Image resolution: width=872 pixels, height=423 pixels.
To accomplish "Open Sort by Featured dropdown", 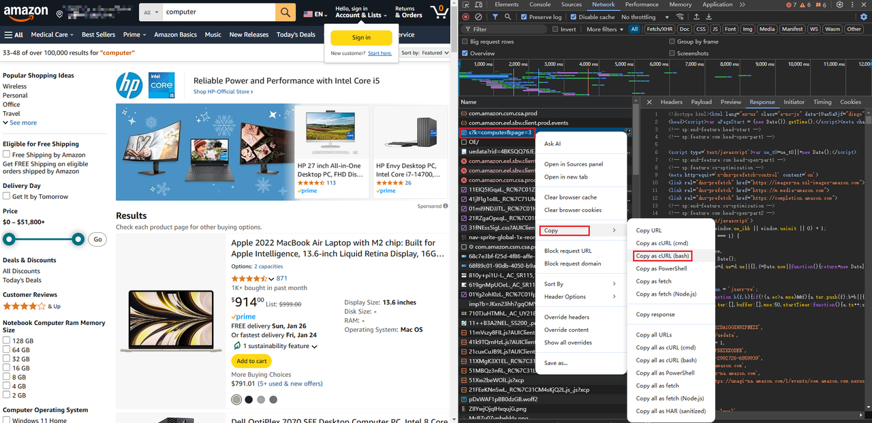I will [x=425, y=52].
